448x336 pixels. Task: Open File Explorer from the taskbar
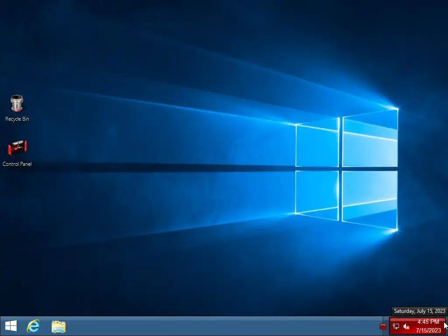click(59, 326)
